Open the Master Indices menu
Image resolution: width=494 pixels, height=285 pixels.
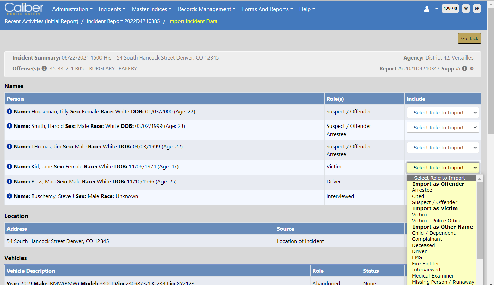pos(152,9)
